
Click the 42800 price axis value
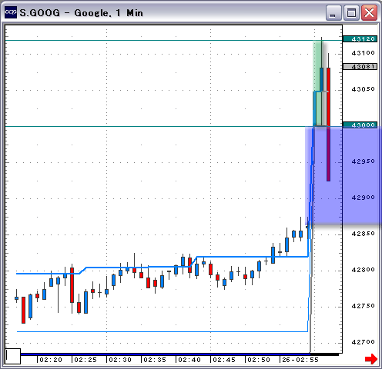pyautogui.click(x=363, y=270)
